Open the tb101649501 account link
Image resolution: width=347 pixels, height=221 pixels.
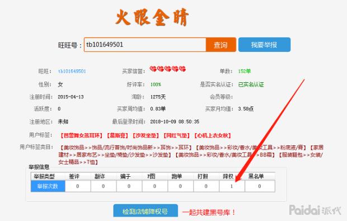[72, 71]
